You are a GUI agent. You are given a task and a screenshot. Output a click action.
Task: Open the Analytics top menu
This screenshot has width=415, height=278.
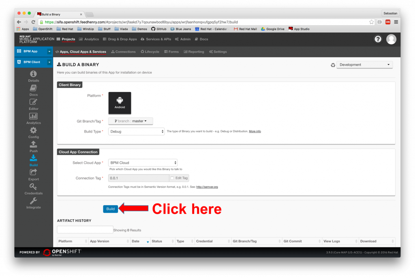[89, 39]
